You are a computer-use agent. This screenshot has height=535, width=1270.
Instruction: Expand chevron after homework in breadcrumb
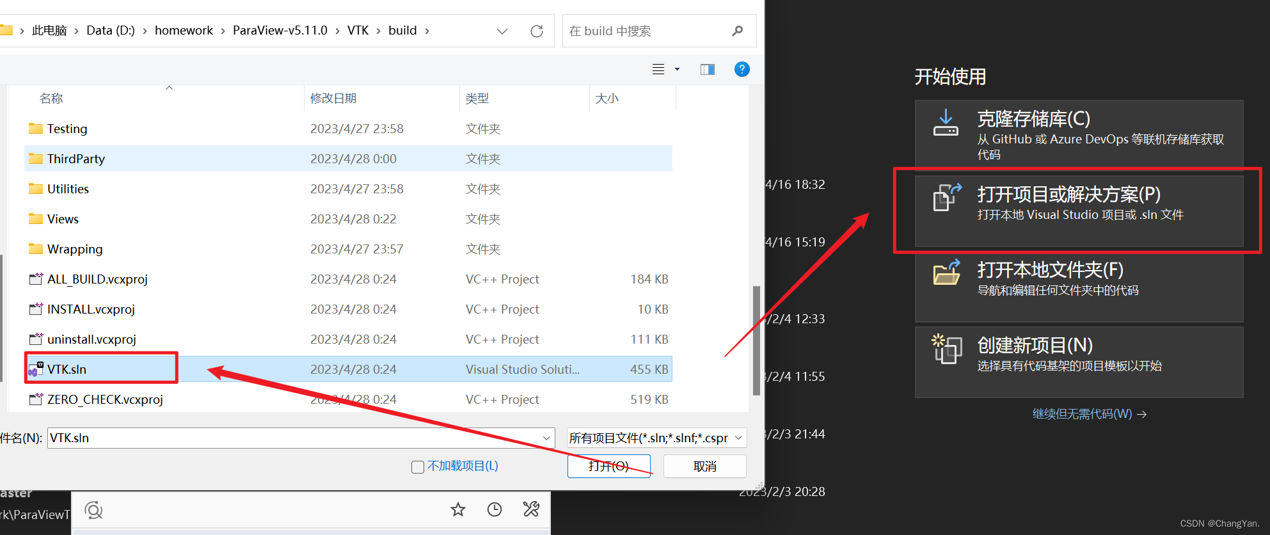pos(223,31)
